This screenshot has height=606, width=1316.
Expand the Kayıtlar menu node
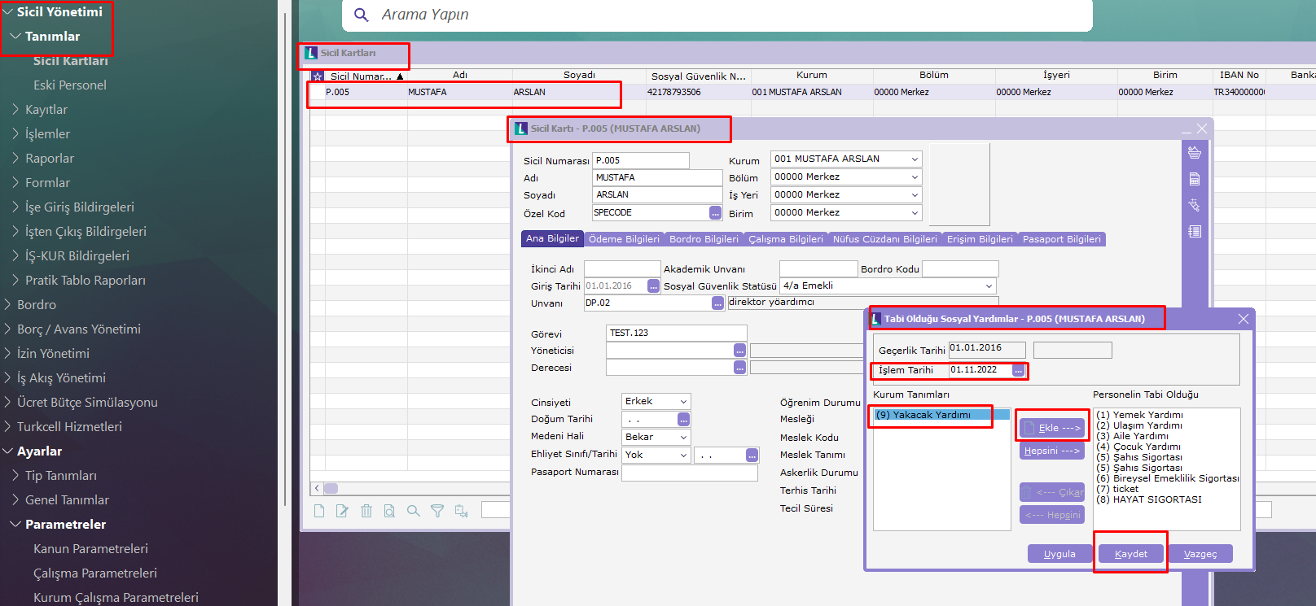click(x=15, y=109)
